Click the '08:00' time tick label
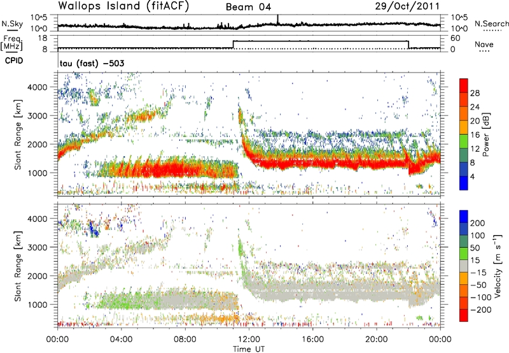The height and width of the screenshot is (353, 509). 185,340
